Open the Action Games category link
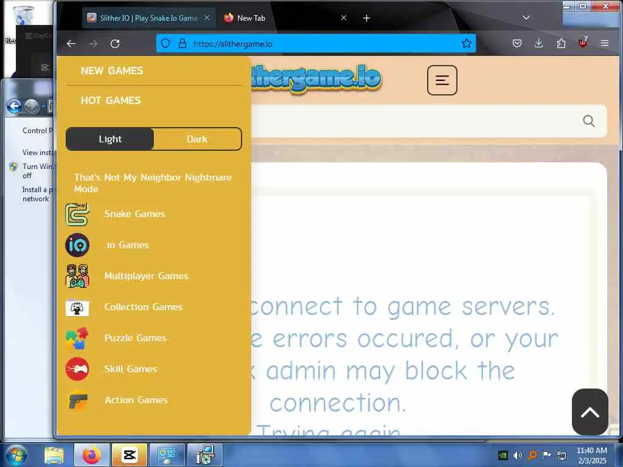623x467 pixels. click(136, 400)
